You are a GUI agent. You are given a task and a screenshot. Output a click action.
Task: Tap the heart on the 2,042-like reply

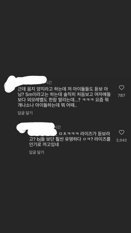(121, 132)
